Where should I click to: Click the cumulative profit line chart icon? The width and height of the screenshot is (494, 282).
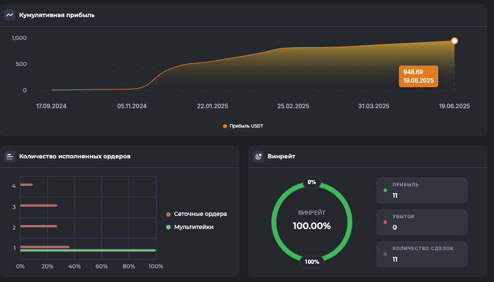point(10,15)
